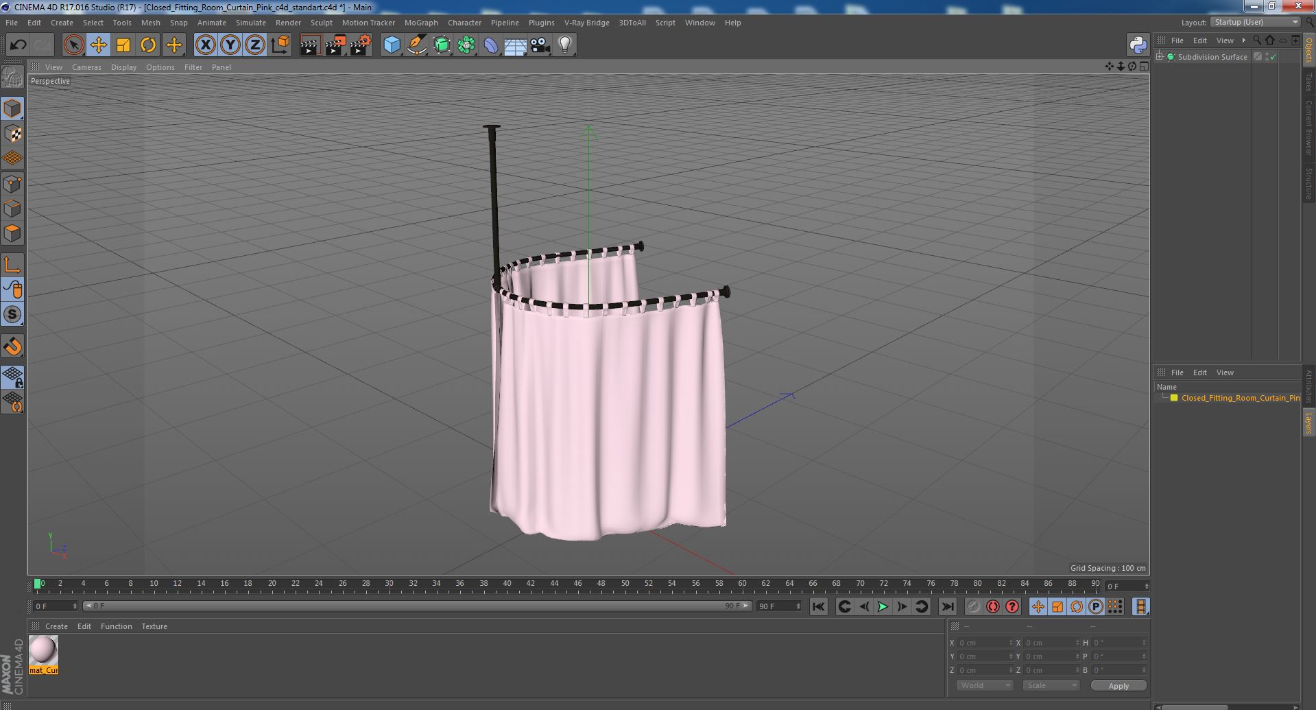Click the X position input field
The image size is (1316, 710).
tap(984, 643)
